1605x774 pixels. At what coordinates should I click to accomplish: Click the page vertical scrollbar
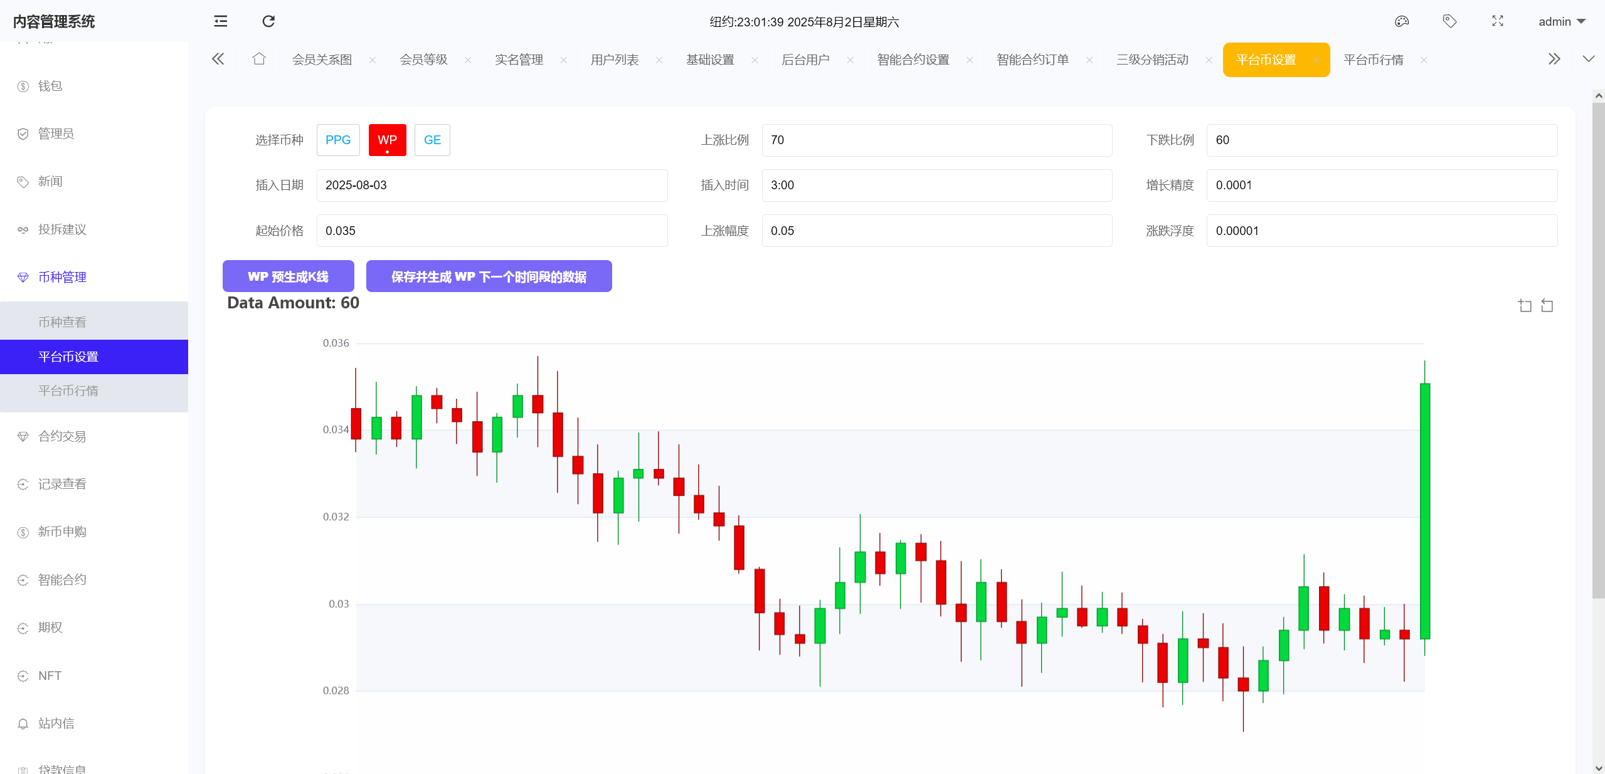pos(1598,351)
